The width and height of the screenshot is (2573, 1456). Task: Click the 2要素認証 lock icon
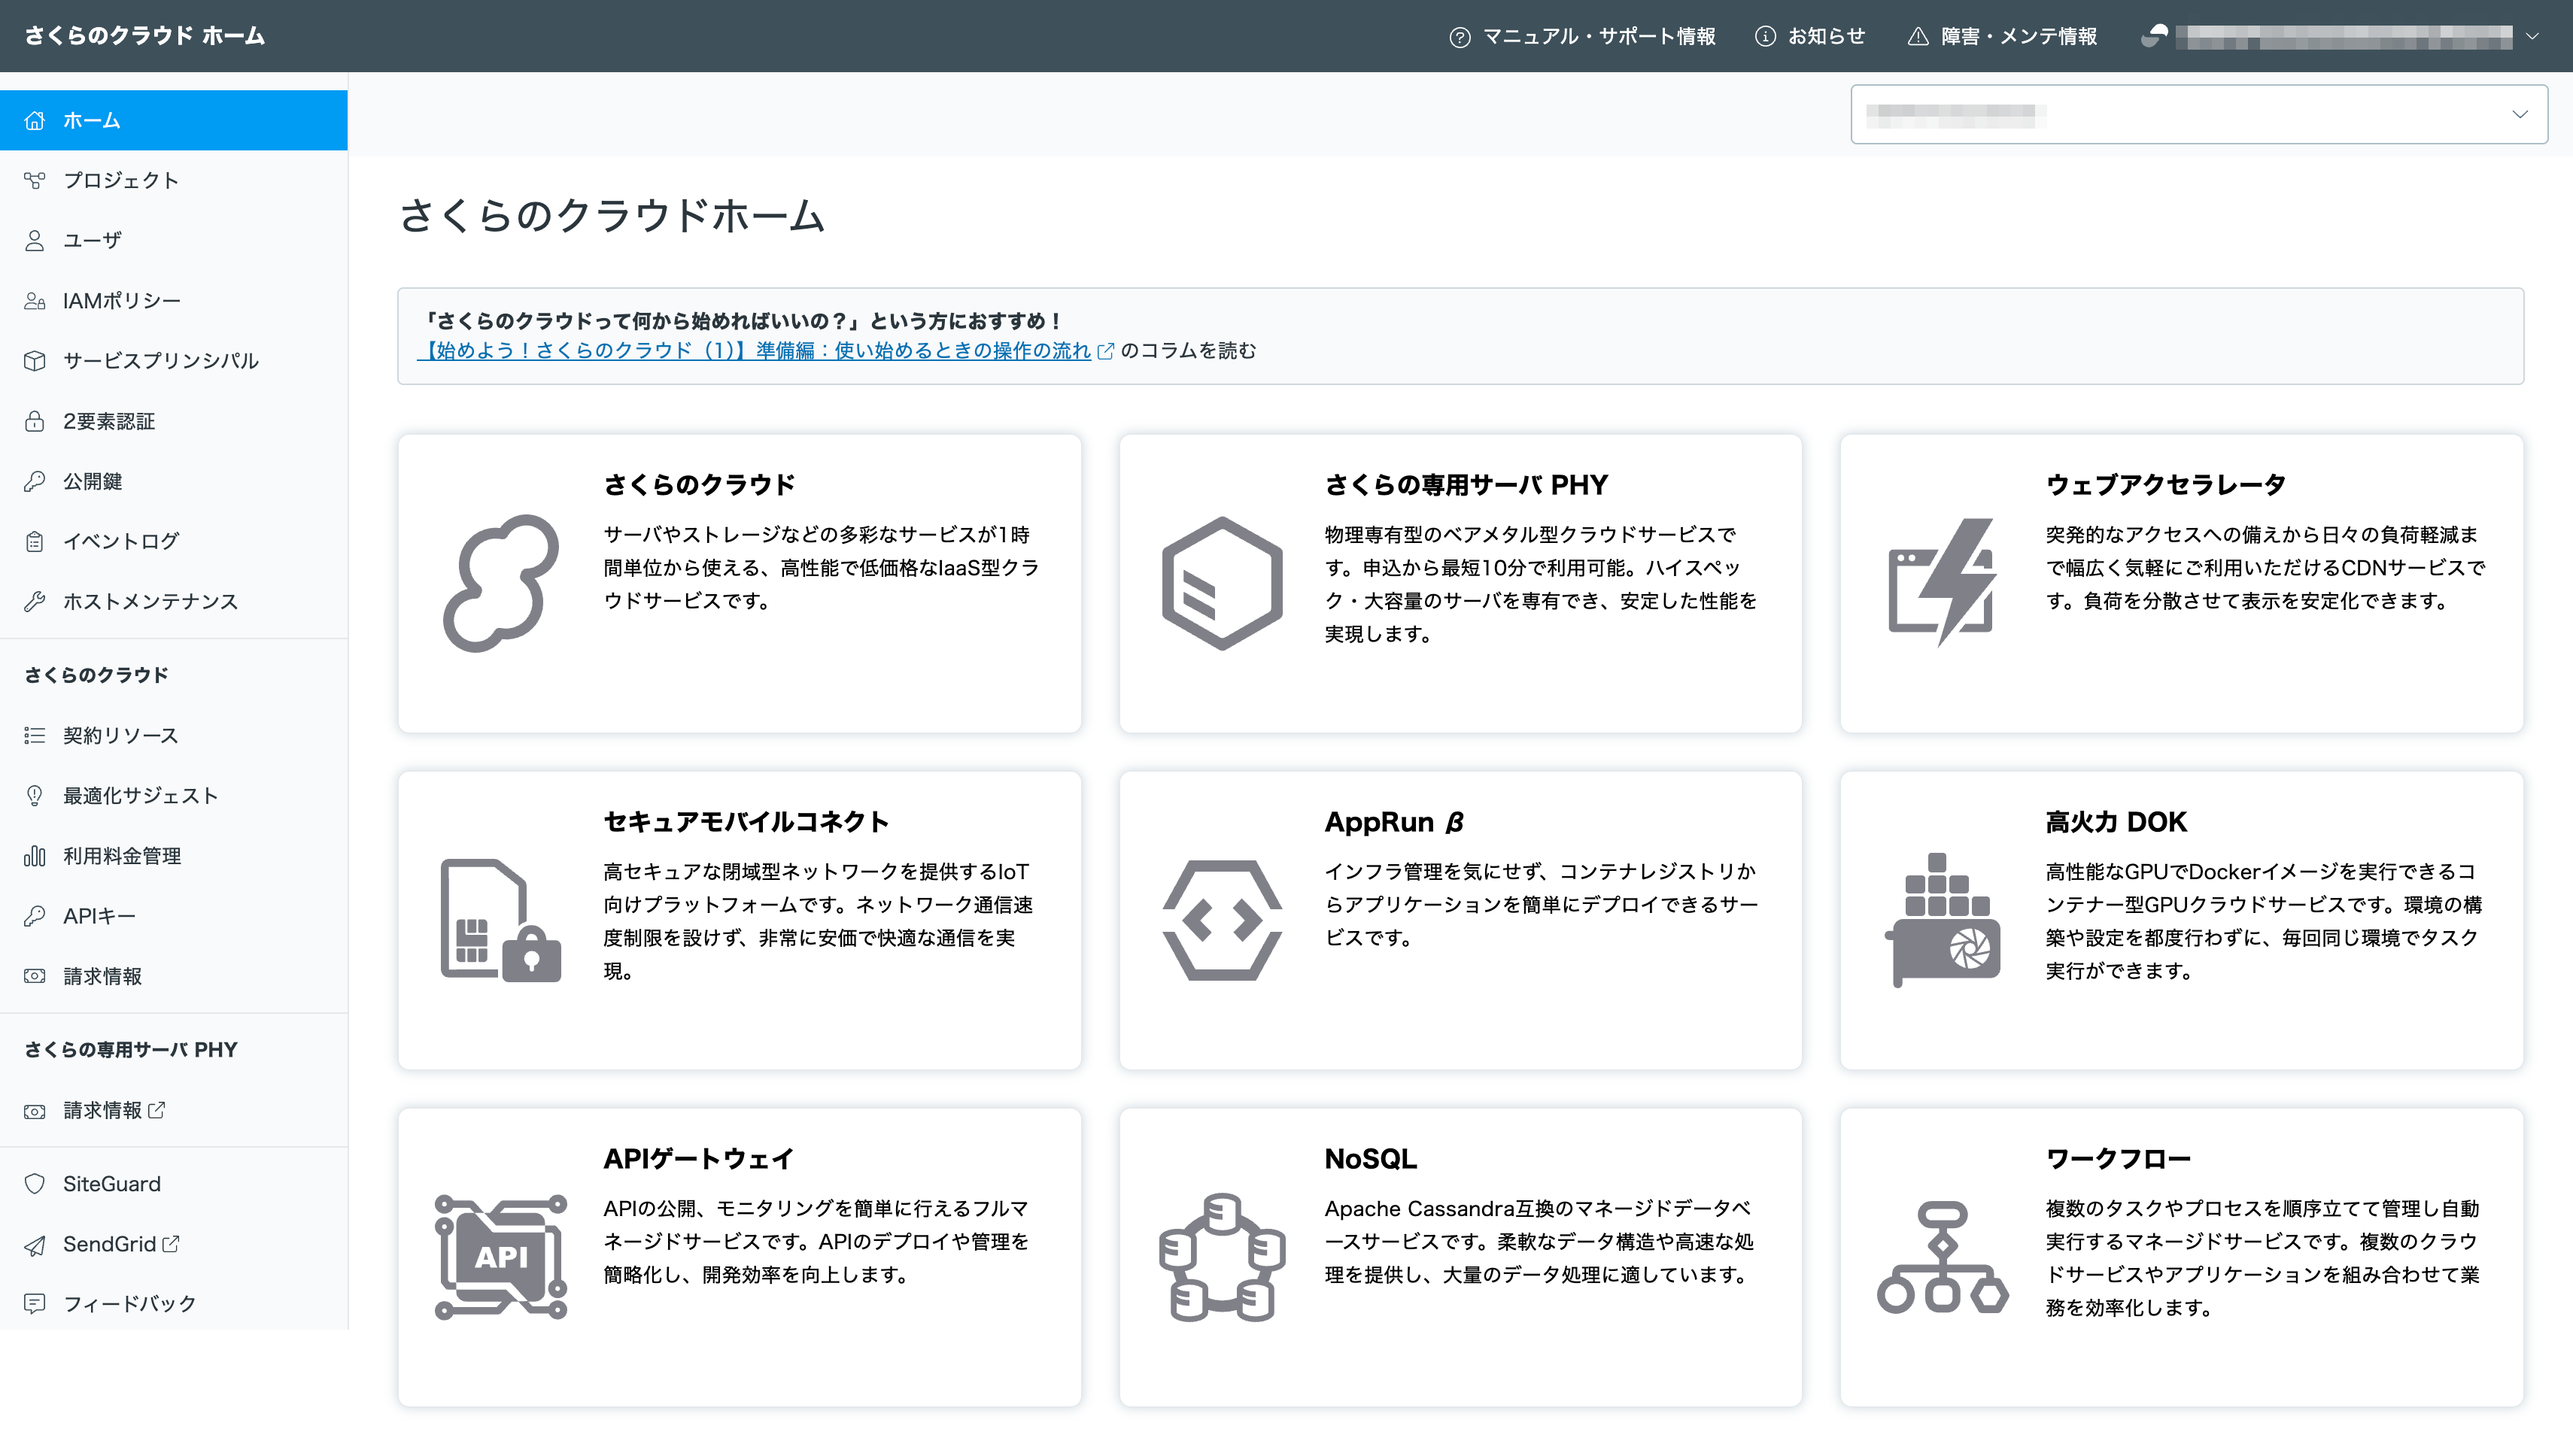[35, 421]
